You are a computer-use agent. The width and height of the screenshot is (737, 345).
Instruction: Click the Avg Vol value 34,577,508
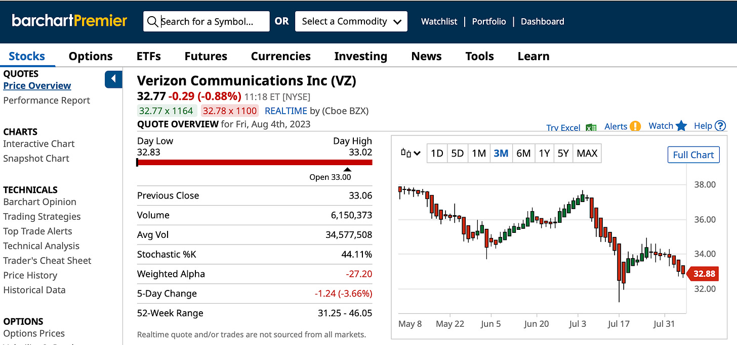(x=349, y=235)
